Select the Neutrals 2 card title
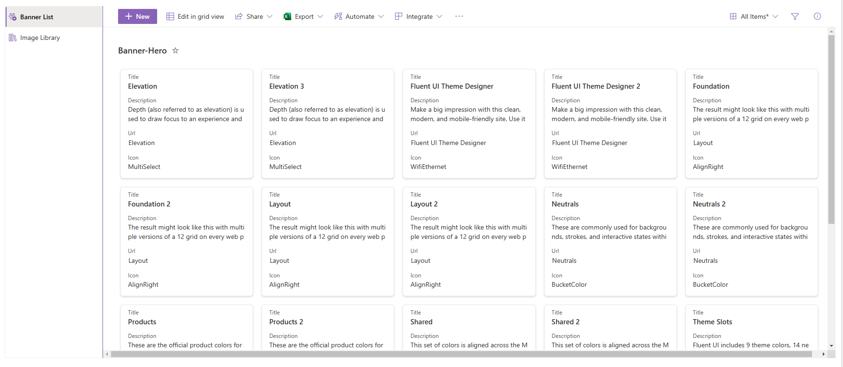The width and height of the screenshot is (843, 367). coord(709,204)
